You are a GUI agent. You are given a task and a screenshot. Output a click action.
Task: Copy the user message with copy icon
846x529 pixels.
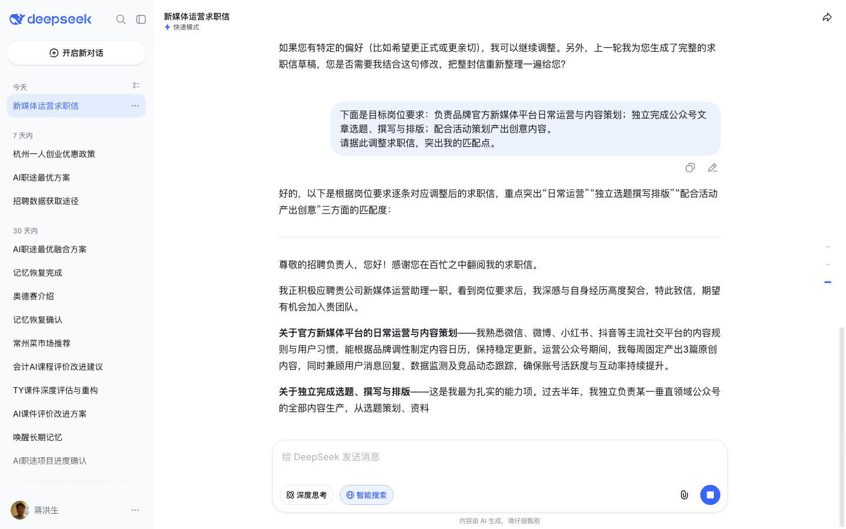[690, 168]
